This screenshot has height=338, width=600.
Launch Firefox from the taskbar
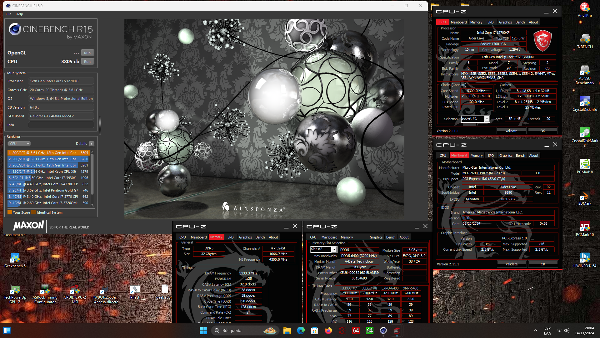click(328, 330)
